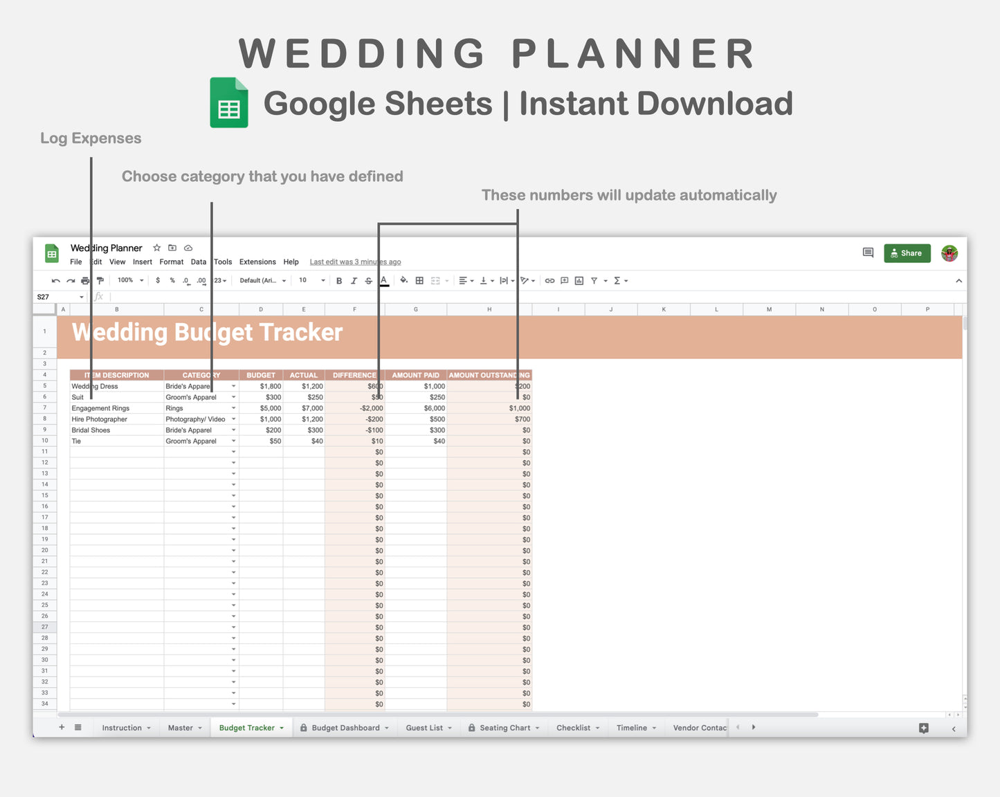Apply currency format with the dollar icon
The width and height of the screenshot is (1000, 797).
(x=158, y=280)
